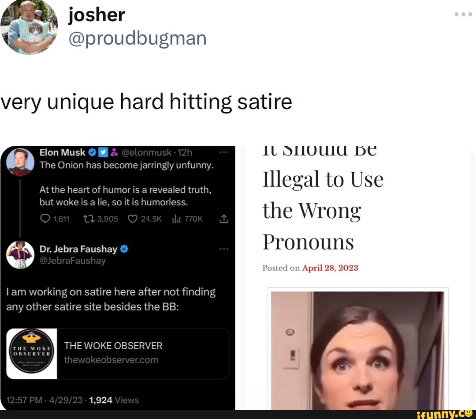Click the retweet icon showing 3,905
The height and width of the screenshot is (419, 476).
pyautogui.click(x=88, y=219)
